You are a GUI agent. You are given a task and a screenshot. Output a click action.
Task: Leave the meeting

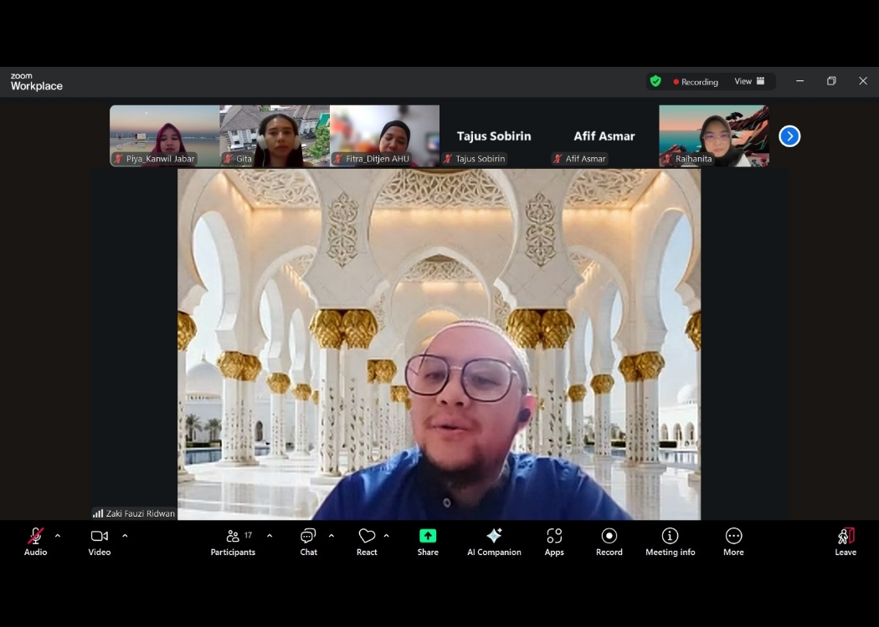[846, 541]
